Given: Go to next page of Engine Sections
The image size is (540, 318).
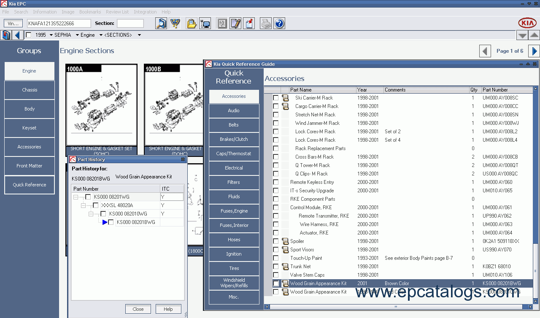Looking at the screenshot, I should pyautogui.click(x=534, y=51).
